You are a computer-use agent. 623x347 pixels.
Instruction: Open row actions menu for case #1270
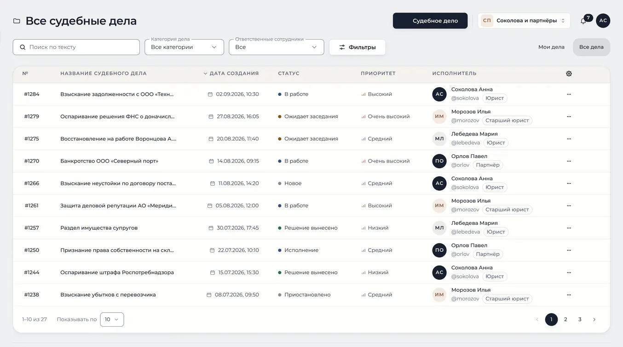tap(569, 161)
